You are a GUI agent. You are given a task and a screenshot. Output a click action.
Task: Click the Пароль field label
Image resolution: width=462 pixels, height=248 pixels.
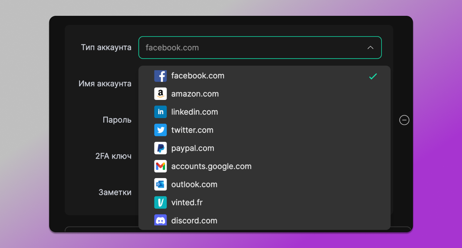(117, 120)
